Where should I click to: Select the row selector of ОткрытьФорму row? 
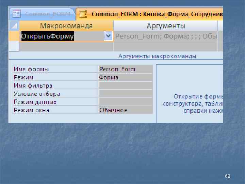(14, 36)
